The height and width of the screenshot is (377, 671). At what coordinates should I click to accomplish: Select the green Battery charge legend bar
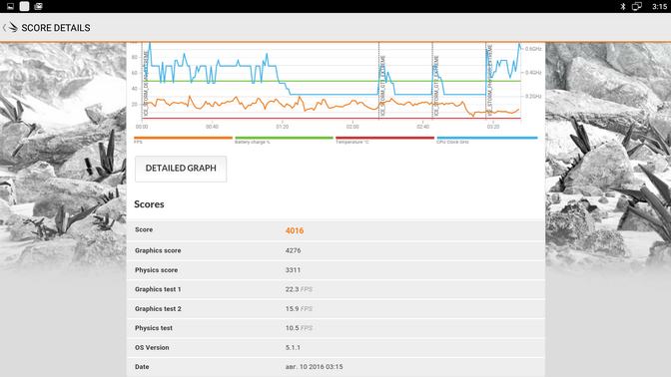[284, 138]
